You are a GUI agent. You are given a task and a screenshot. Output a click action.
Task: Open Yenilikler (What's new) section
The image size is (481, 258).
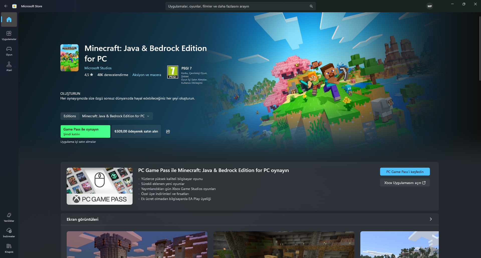(x=9, y=217)
